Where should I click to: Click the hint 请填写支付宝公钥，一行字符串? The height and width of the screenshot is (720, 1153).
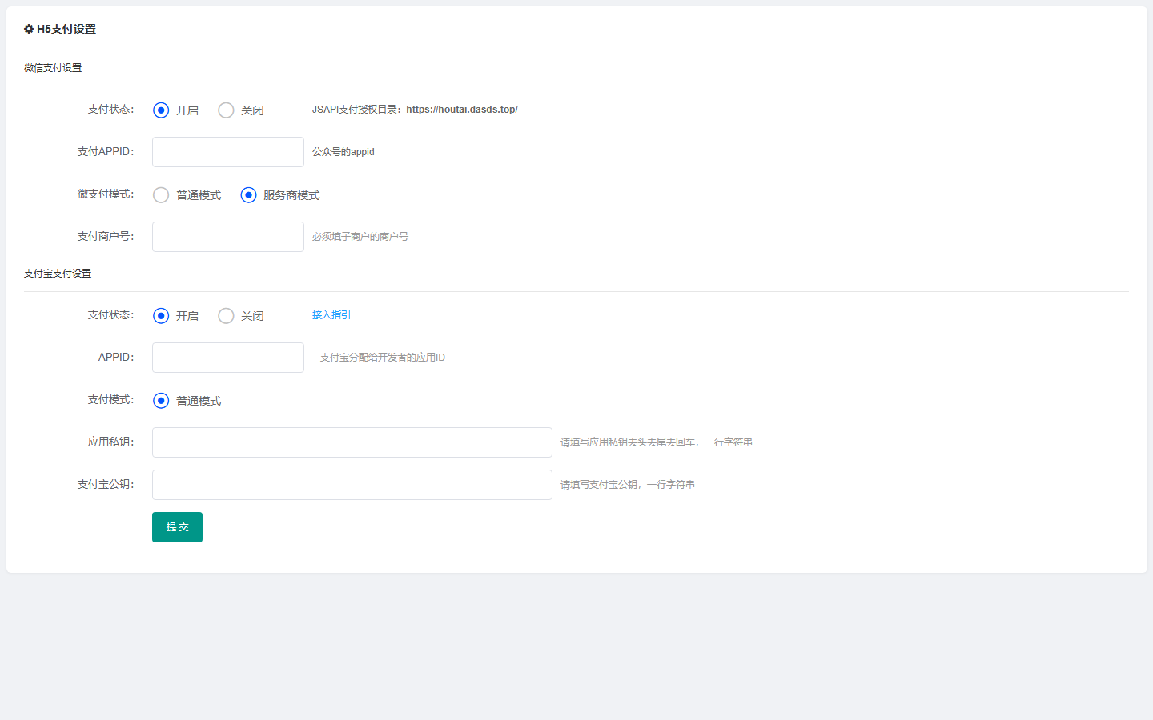pos(628,485)
